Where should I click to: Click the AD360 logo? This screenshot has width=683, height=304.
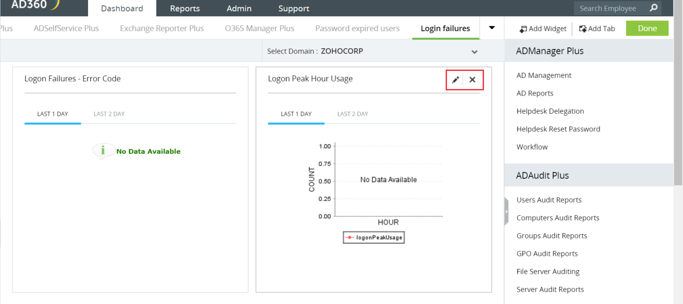pos(35,4)
